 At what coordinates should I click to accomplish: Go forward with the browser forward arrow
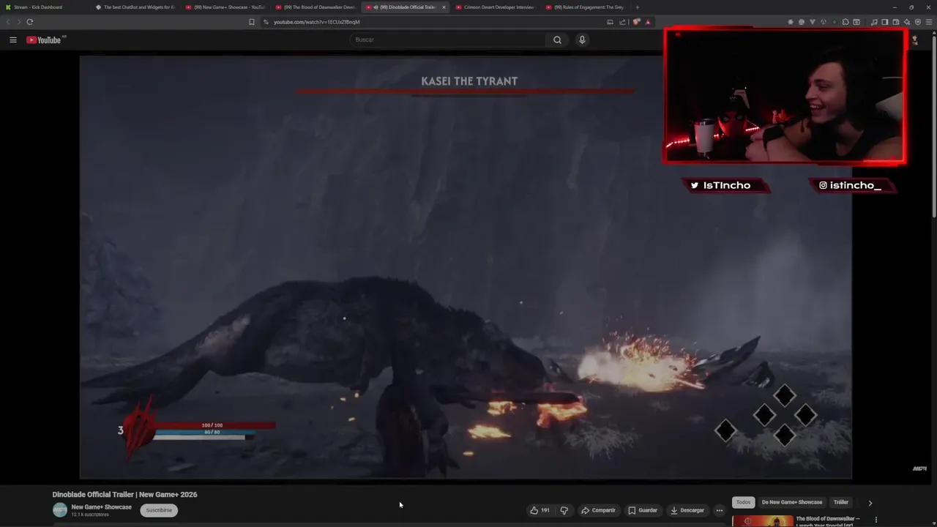point(18,22)
